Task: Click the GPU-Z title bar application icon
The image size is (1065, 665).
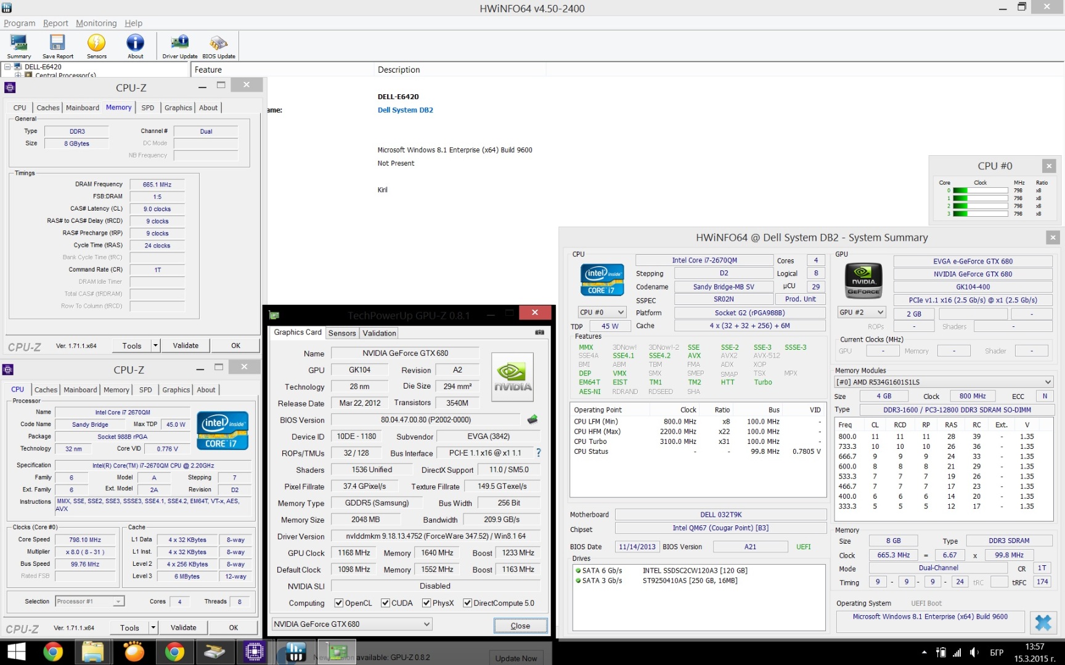Action: click(x=274, y=315)
